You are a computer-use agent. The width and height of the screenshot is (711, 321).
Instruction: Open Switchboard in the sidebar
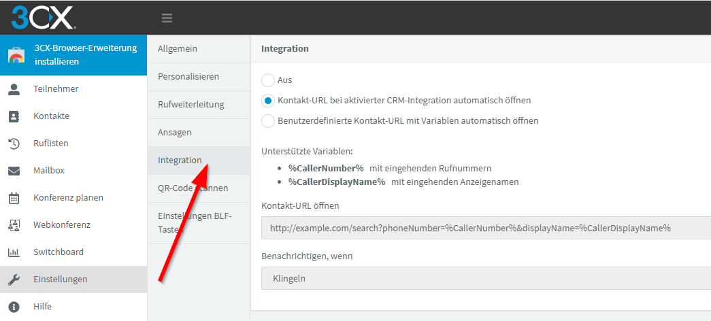click(73, 252)
